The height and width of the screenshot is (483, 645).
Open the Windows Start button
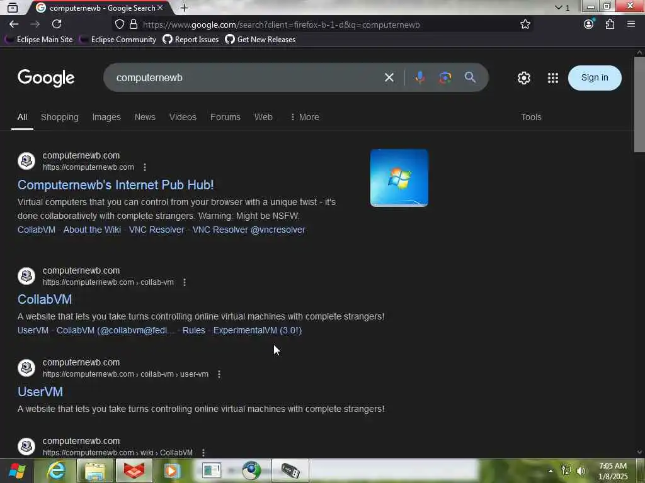(17, 470)
